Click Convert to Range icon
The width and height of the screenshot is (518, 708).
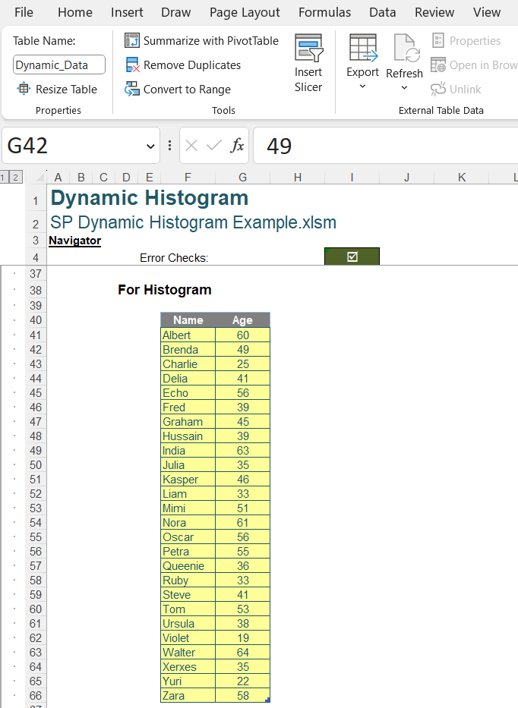tap(132, 90)
